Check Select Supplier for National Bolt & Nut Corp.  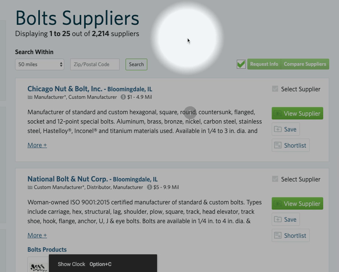[x=275, y=179]
